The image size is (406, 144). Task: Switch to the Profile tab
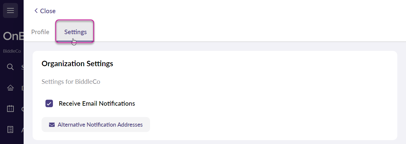tap(40, 32)
